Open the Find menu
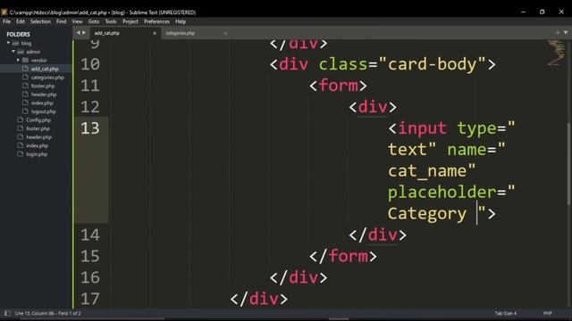The image size is (572, 321). click(x=62, y=21)
